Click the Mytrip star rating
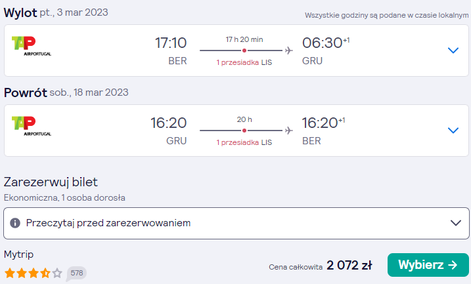Viewport: 471px width, 284px height. [33, 274]
